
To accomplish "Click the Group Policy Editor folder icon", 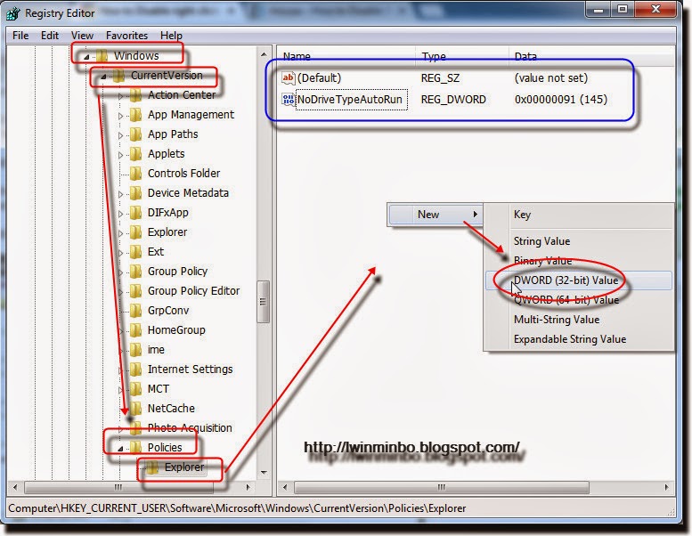I will coord(135,291).
